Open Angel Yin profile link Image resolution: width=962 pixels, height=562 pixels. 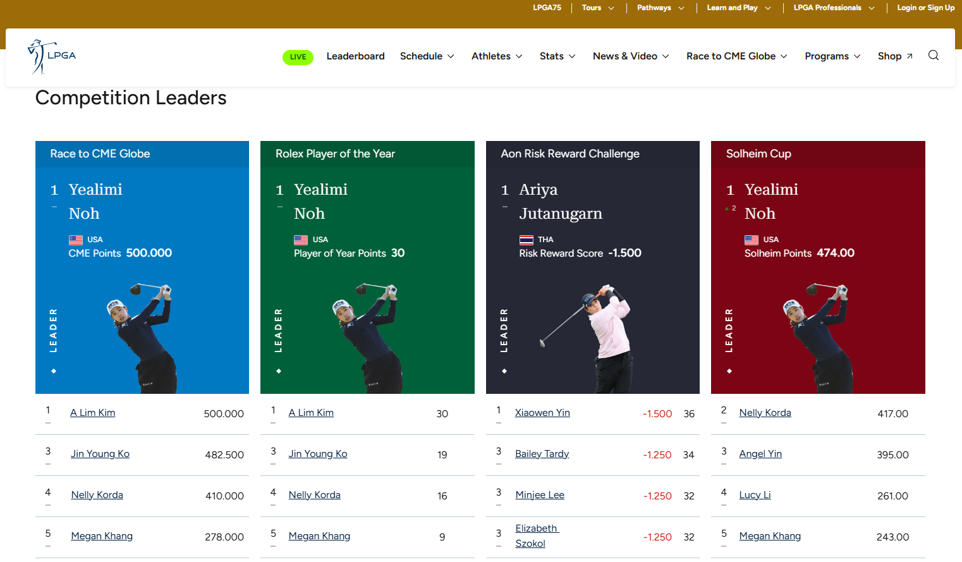(x=760, y=454)
